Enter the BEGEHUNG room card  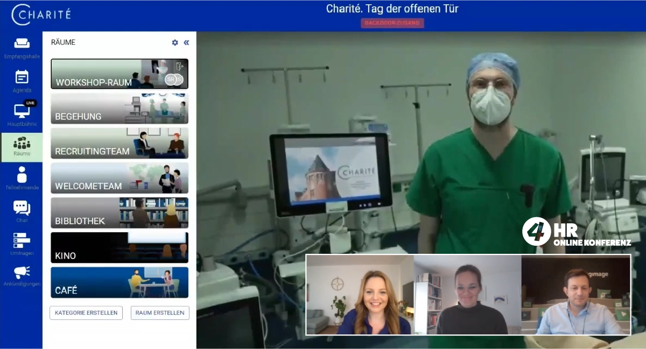pos(120,109)
